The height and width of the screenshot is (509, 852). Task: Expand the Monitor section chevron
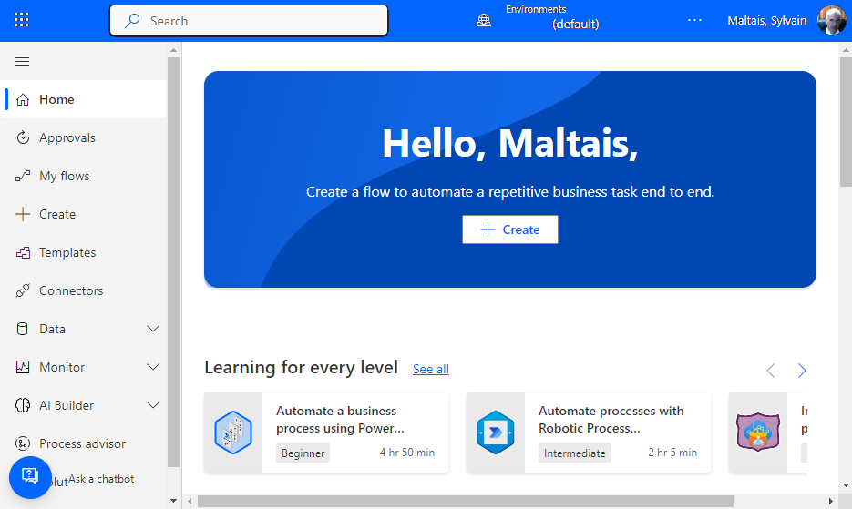(153, 368)
